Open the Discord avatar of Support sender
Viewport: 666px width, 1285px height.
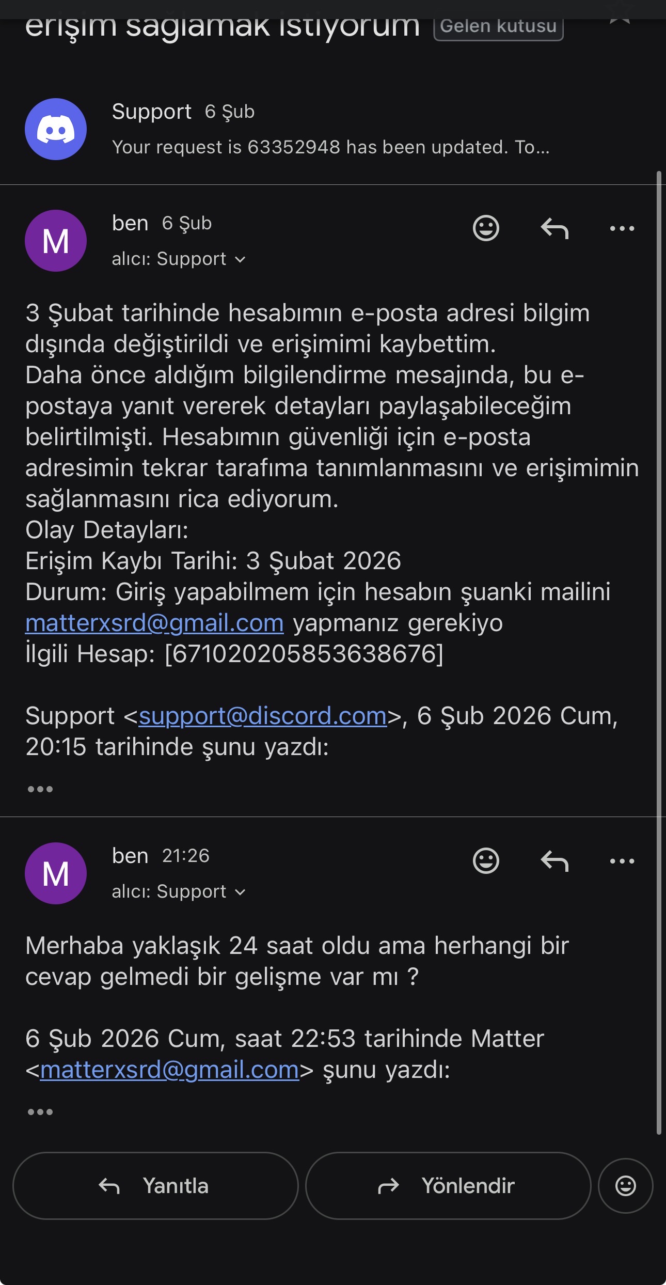coord(56,129)
